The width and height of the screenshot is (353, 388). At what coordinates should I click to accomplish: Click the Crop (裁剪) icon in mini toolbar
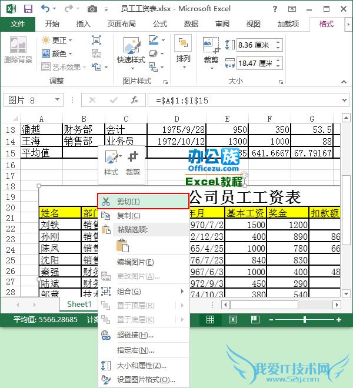[x=133, y=163]
